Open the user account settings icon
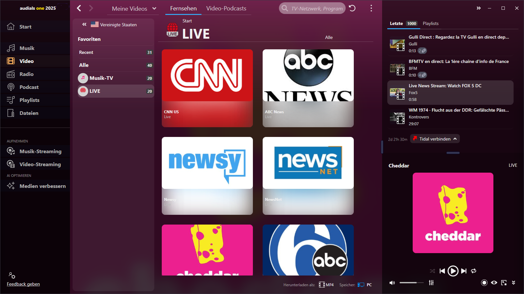This screenshot has width=524, height=294. pos(12,276)
